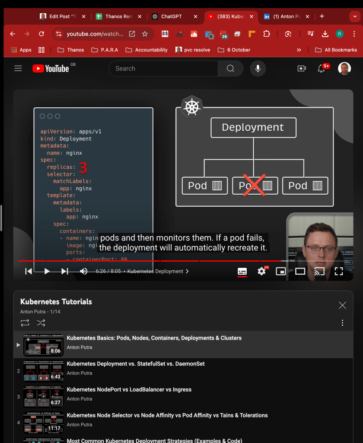Open the Create video button
The width and height of the screenshot is (363, 443).
tap(302, 68)
